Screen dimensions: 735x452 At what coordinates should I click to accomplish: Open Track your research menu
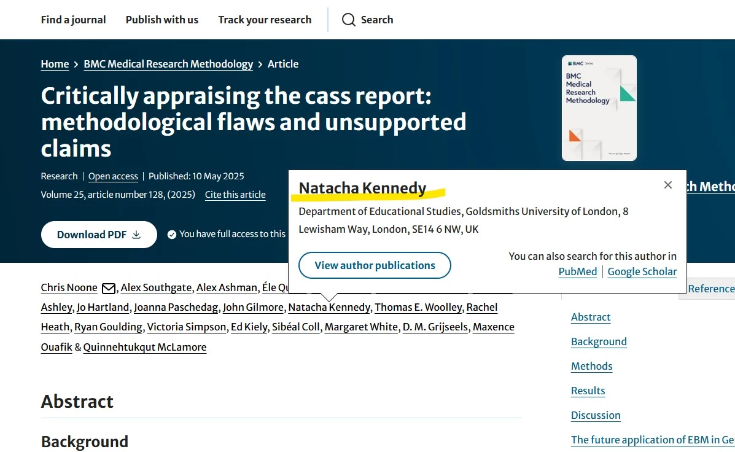coord(265,20)
